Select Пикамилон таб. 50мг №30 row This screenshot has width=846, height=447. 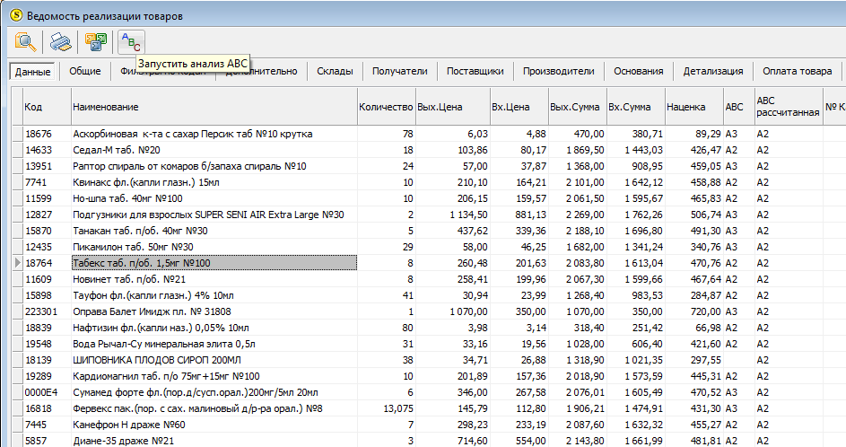pos(429,247)
